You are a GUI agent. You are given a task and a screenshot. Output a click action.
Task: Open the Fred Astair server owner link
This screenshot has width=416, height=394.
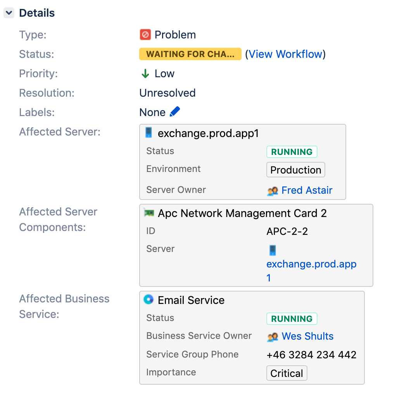point(307,190)
